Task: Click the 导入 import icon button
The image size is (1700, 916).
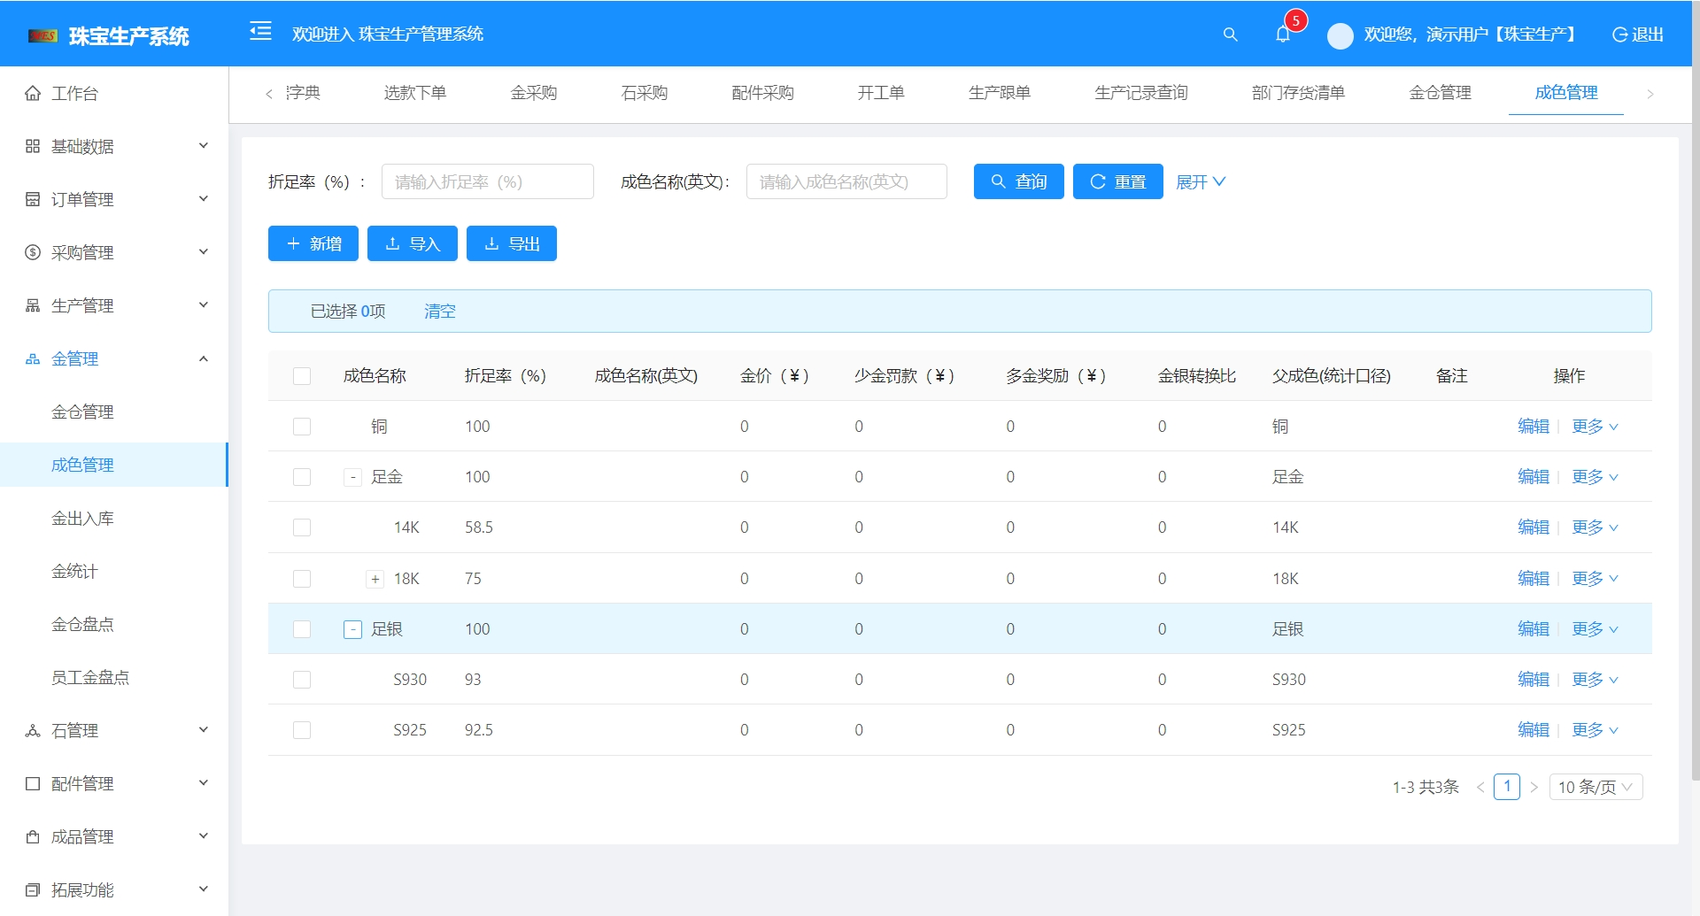Action: [x=412, y=242]
